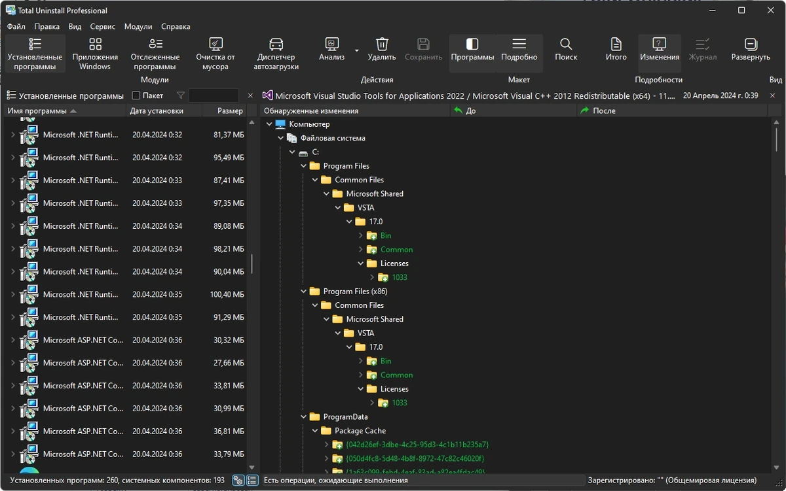Screen dimensions: 786x491
Task: Open the Журнал log view
Action: (703, 50)
